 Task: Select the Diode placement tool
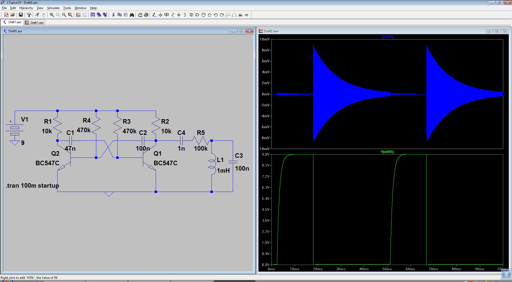(191, 15)
